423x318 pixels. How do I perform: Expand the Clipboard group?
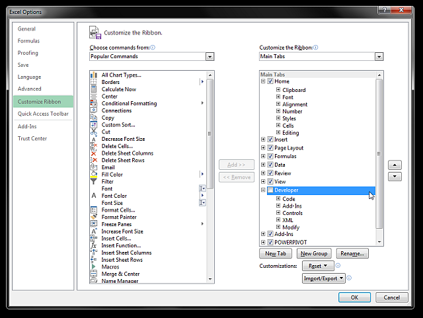coord(278,89)
